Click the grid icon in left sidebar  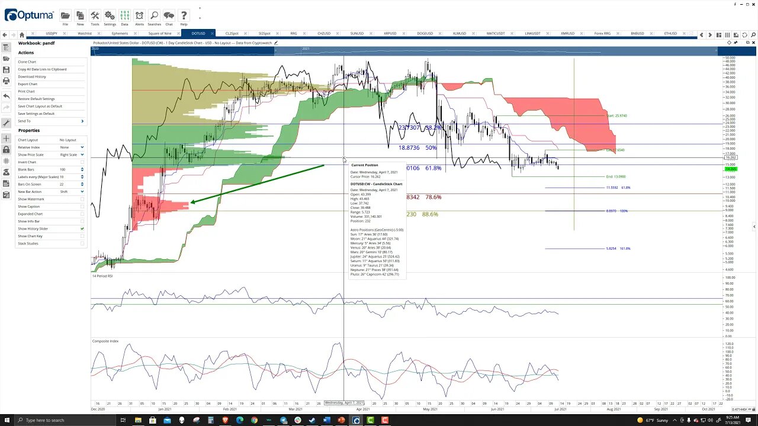[x=6, y=161]
